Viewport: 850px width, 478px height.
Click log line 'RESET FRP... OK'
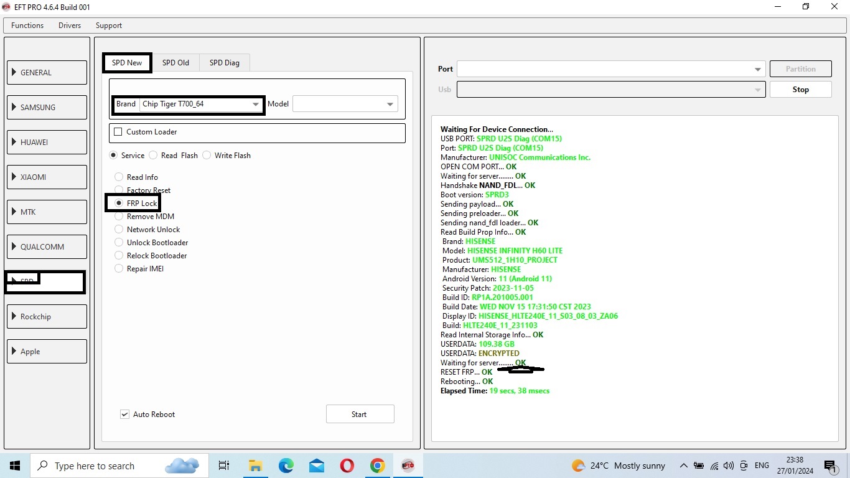(466, 372)
